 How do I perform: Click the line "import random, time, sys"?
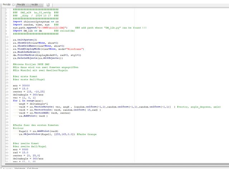click(31, 25)
